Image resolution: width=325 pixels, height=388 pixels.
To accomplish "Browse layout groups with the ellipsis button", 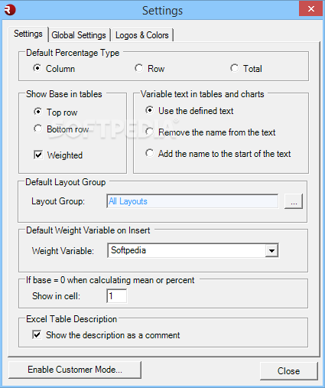I will tap(294, 201).
